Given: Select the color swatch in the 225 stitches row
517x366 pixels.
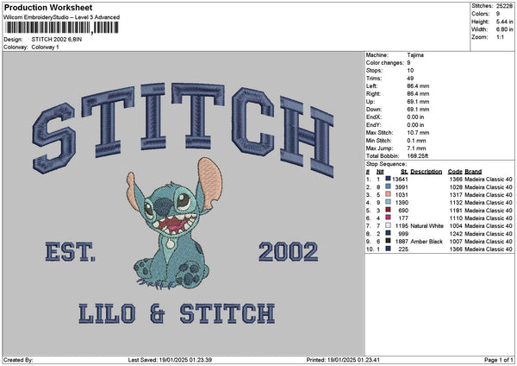Looking at the screenshot, I should (388, 249).
